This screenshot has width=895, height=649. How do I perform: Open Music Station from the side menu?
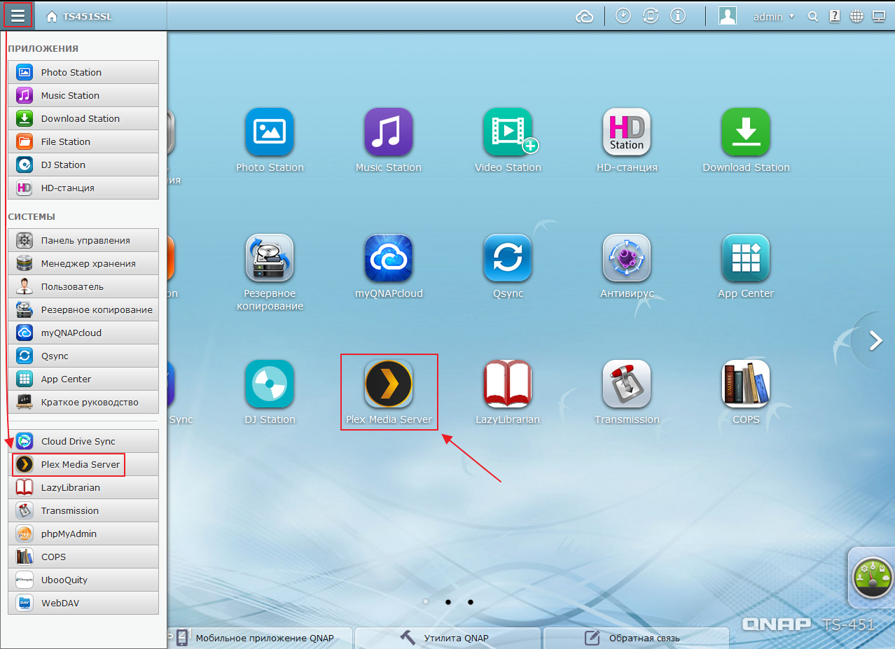83,95
